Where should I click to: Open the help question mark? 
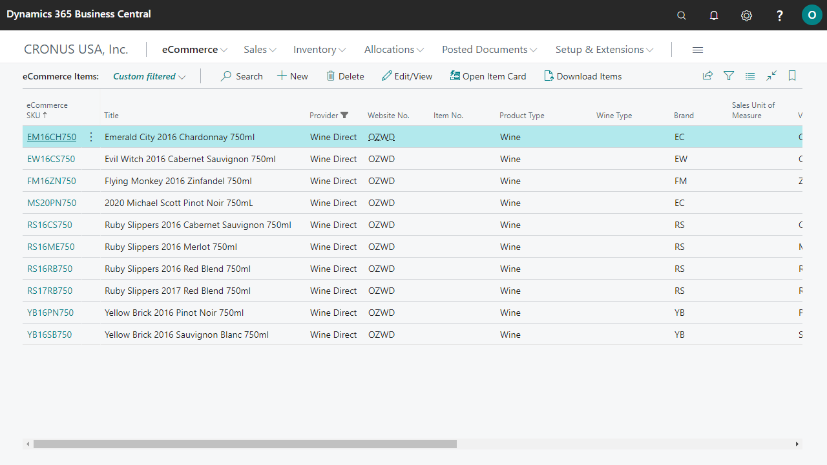pyautogui.click(x=780, y=15)
